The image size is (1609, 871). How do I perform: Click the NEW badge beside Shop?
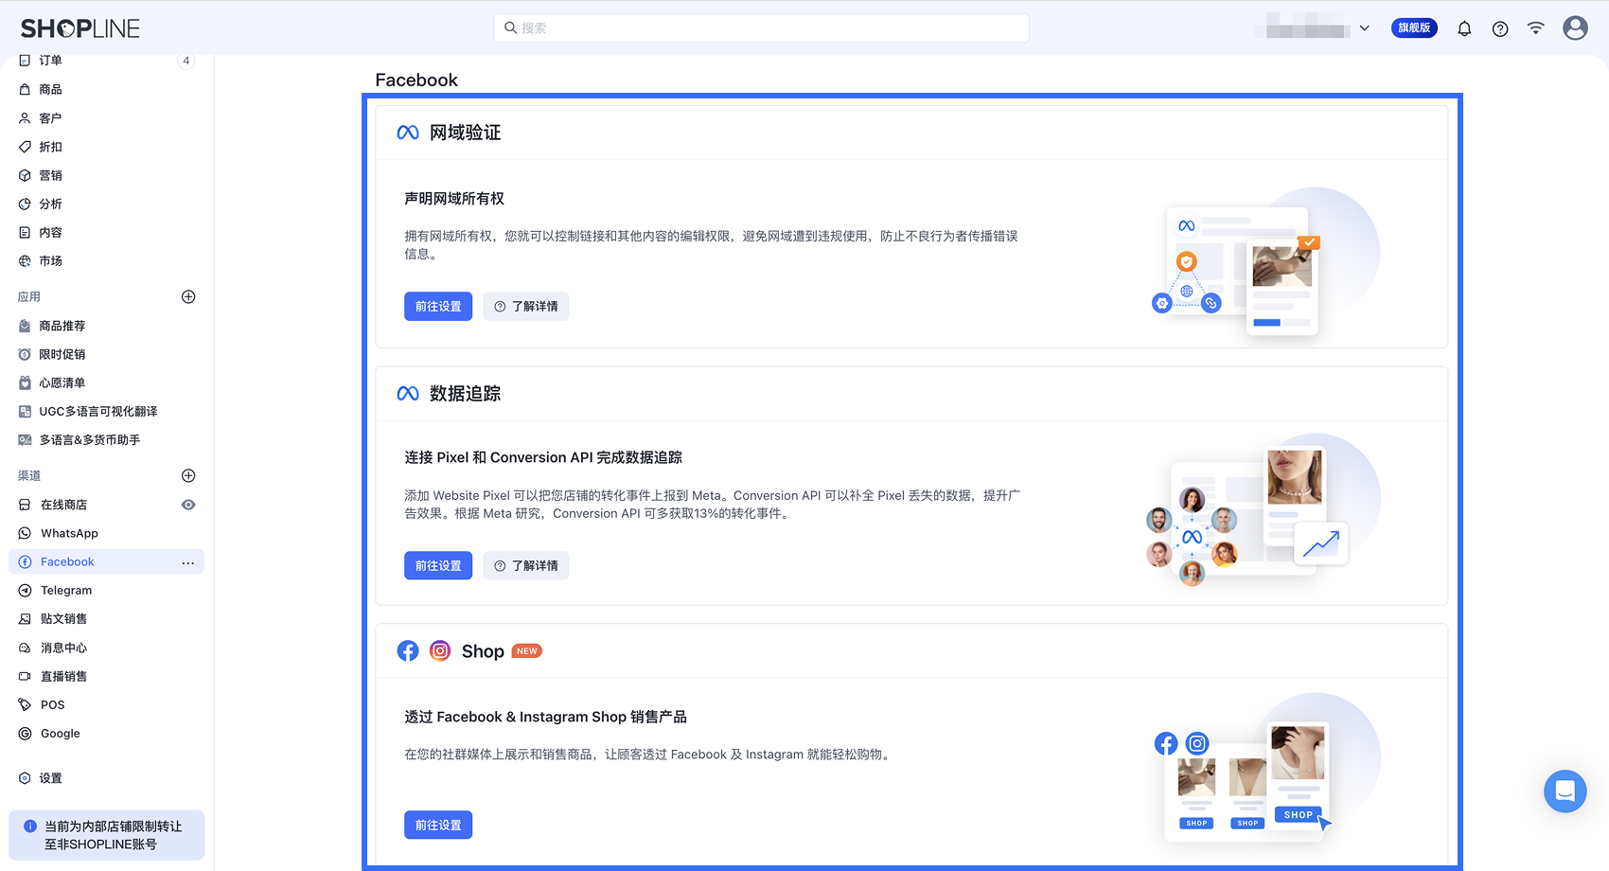click(x=527, y=651)
